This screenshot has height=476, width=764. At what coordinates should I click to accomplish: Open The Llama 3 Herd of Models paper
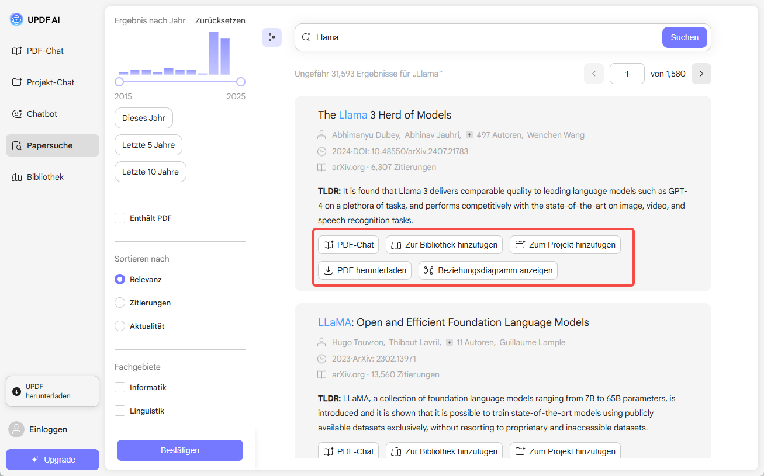pyautogui.click(x=385, y=114)
